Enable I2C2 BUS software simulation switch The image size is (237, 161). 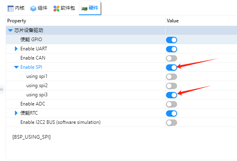pyautogui.click(x=172, y=123)
